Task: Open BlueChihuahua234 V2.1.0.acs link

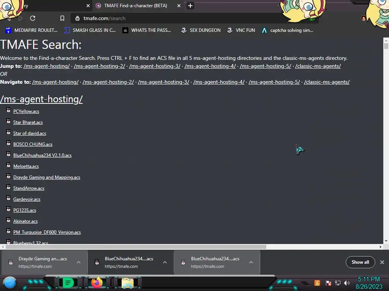Action: (x=42, y=155)
